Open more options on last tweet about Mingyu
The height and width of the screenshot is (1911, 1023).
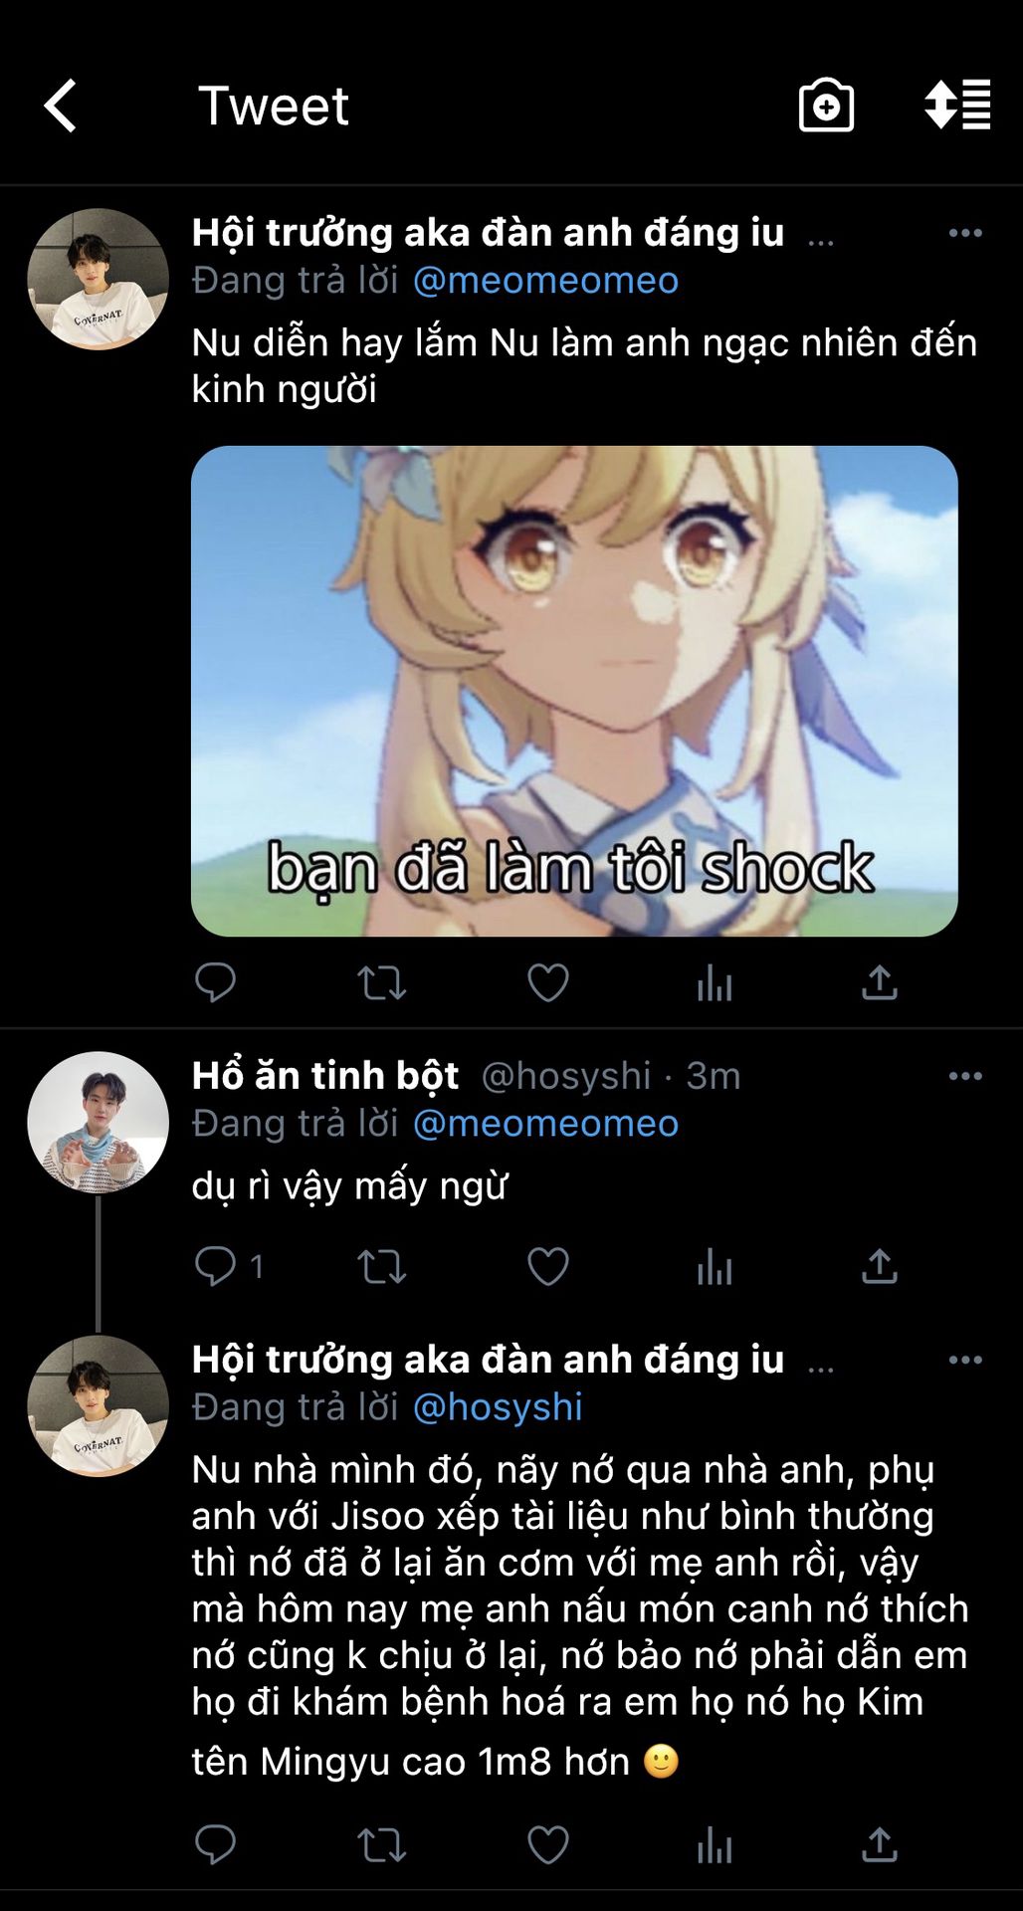pyautogui.click(x=965, y=1360)
